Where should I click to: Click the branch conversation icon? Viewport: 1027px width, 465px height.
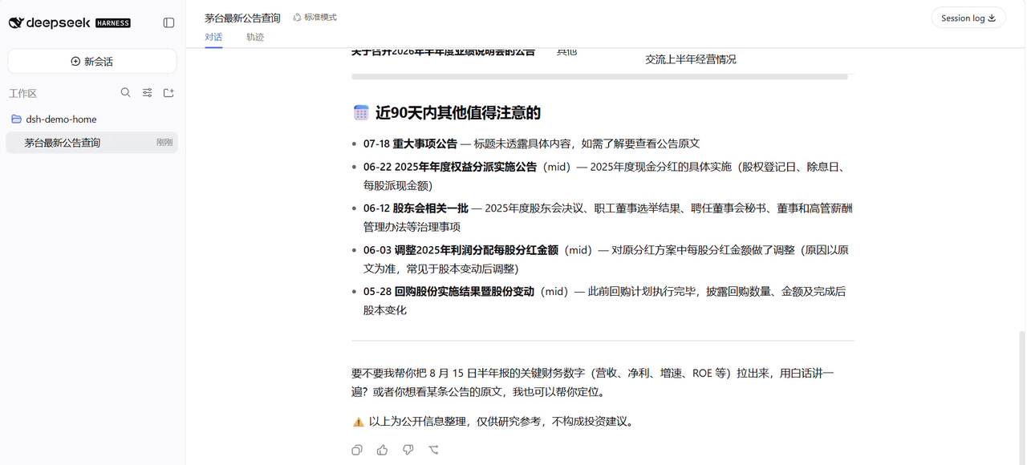(x=434, y=450)
